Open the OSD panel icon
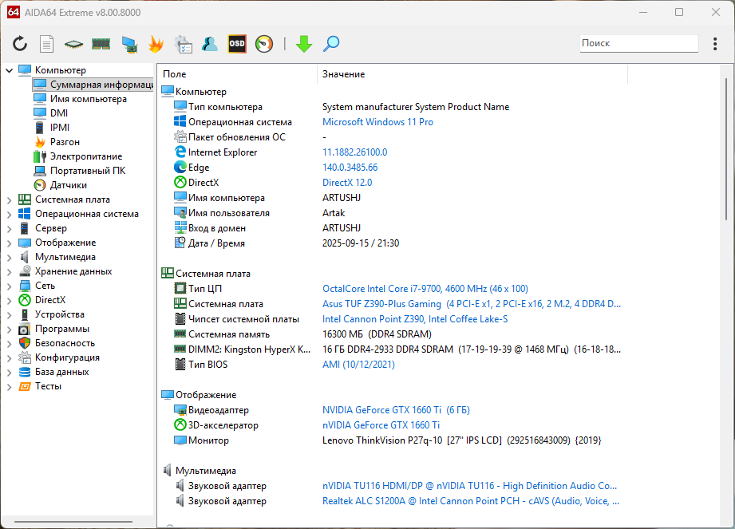Viewport: 735px width, 529px height. coord(237,44)
